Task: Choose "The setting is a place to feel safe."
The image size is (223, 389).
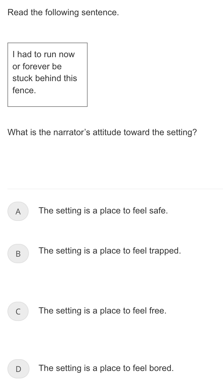Action: (103, 211)
